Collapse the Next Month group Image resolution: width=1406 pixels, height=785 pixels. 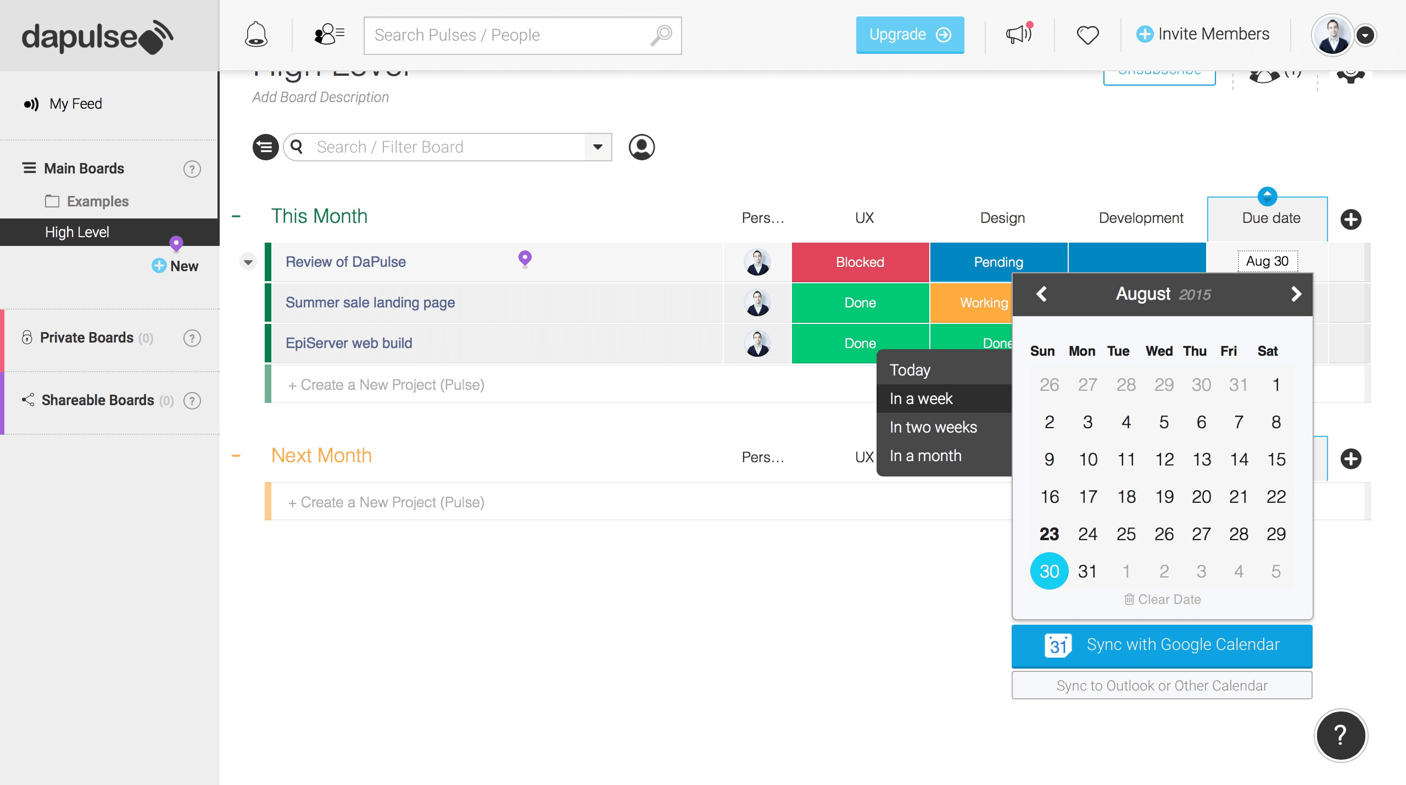236,456
